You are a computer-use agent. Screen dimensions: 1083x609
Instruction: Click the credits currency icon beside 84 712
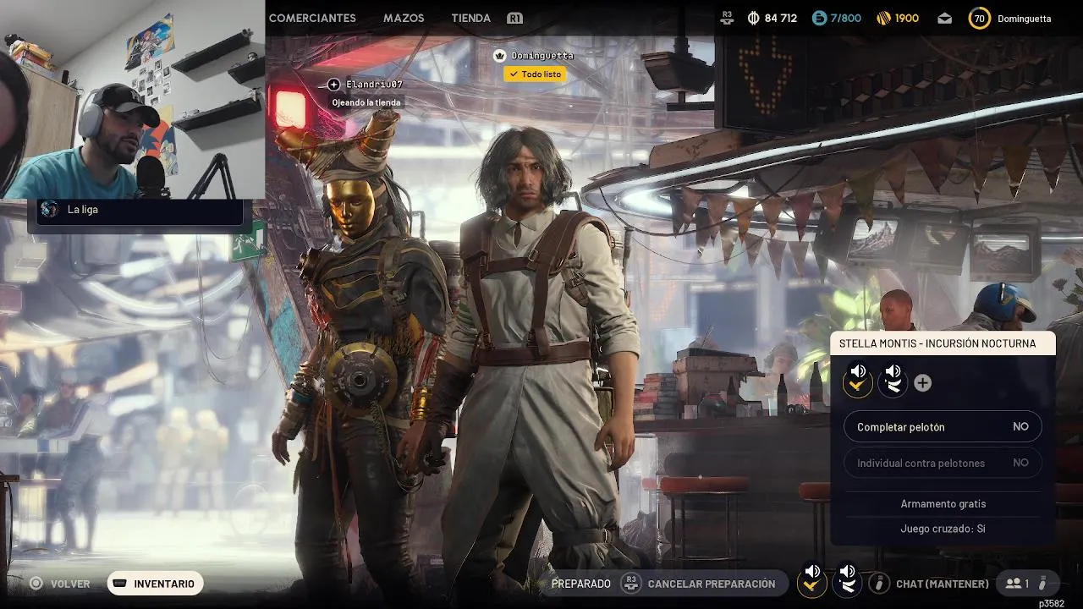[x=753, y=18]
